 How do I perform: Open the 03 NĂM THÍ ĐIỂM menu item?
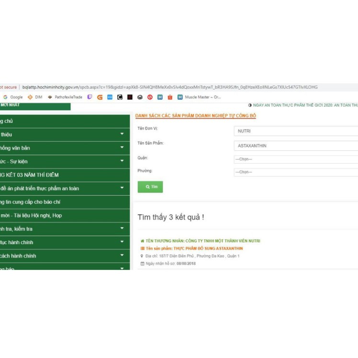point(34,175)
